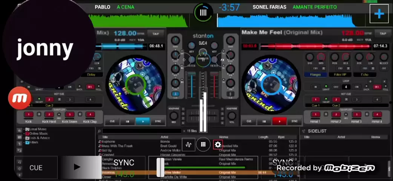Tap the circular record button at top center
Image resolution: width=393 pixels, height=181 pixels.
(x=203, y=13)
